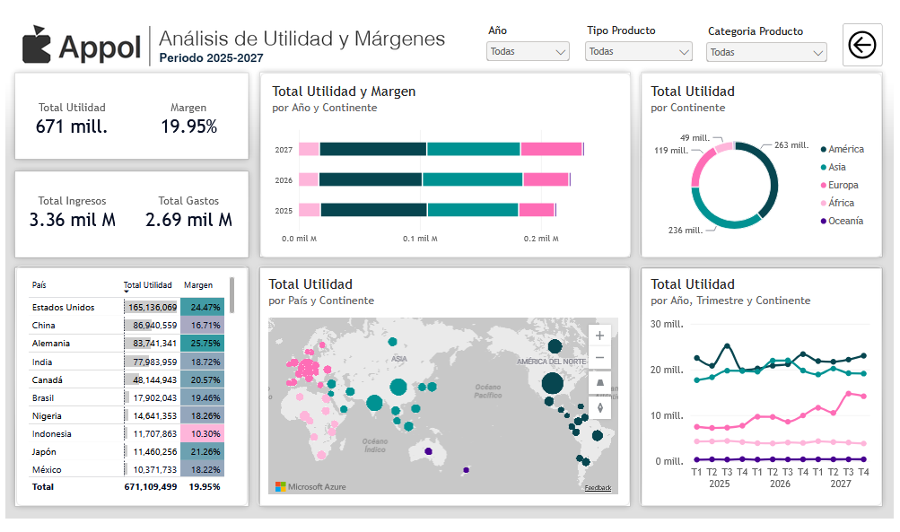Click the 19.95% Margen card value
The width and height of the screenshot is (900, 532).
point(188,126)
